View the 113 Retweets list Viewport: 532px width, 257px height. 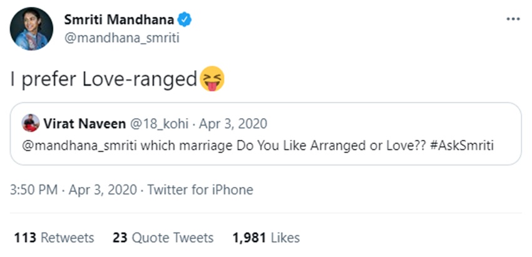[x=54, y=238]
